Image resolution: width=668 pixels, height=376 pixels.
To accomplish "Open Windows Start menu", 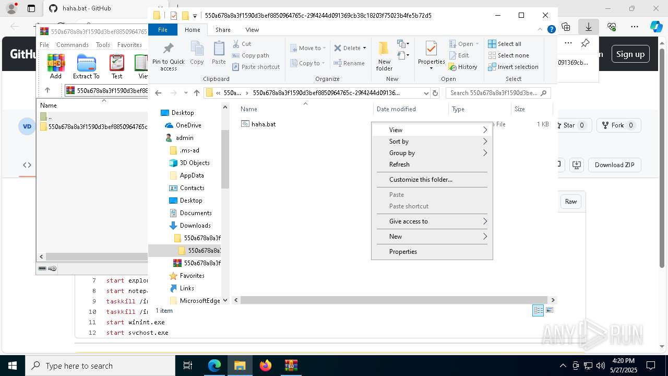I will (12, 366).
